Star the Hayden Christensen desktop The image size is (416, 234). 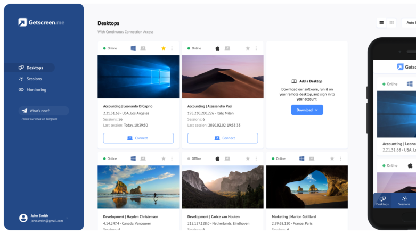(164, 158)
